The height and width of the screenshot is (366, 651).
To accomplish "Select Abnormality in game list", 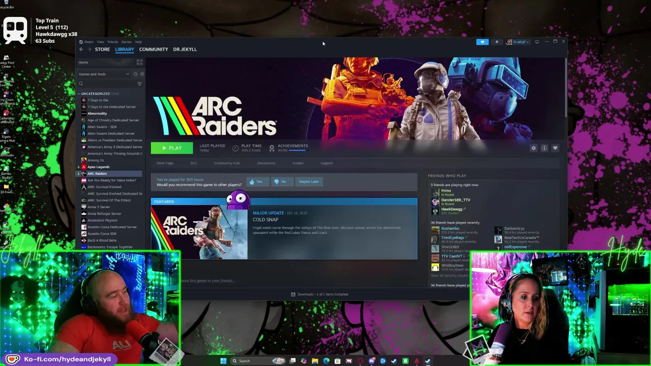I will pyautogui.click(x=97, y=113).
